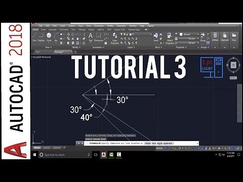The image size is (243, 182).
Task: Expand the Properties panel
Action: (x=181, y=47)
